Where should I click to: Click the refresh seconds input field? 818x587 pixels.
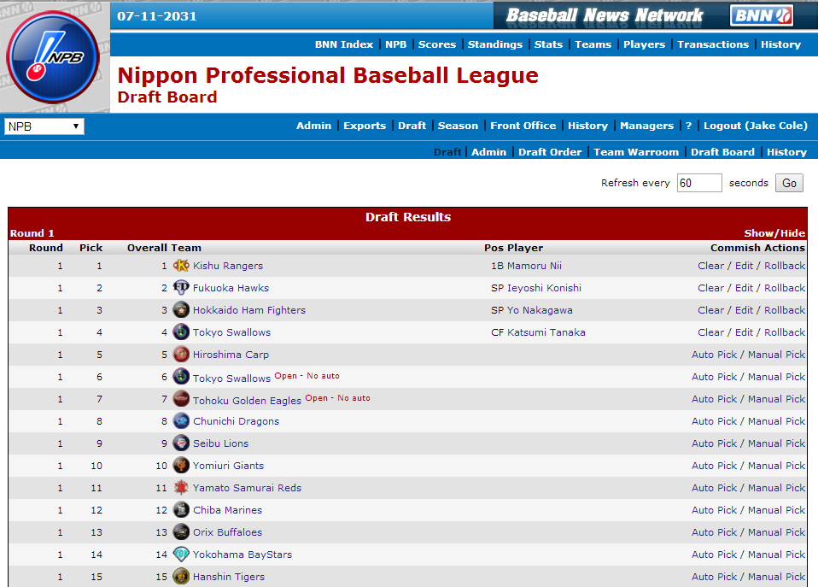click(699, 183)
